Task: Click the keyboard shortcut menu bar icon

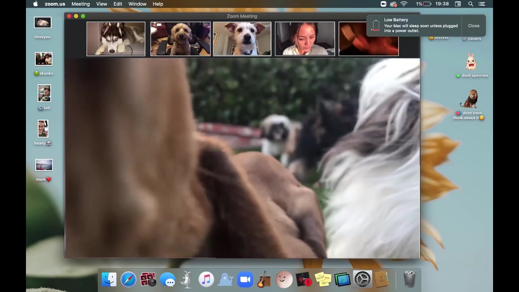Action: pyautogui.click(x=458, y=4)
